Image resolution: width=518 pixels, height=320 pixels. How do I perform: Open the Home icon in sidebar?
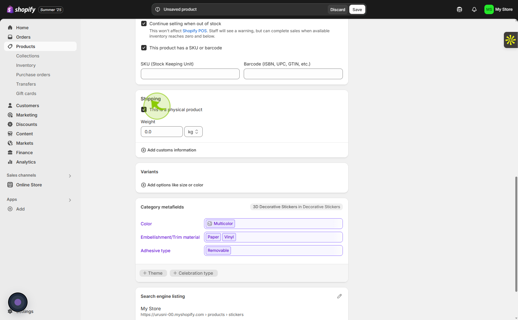tap(10, 28)
